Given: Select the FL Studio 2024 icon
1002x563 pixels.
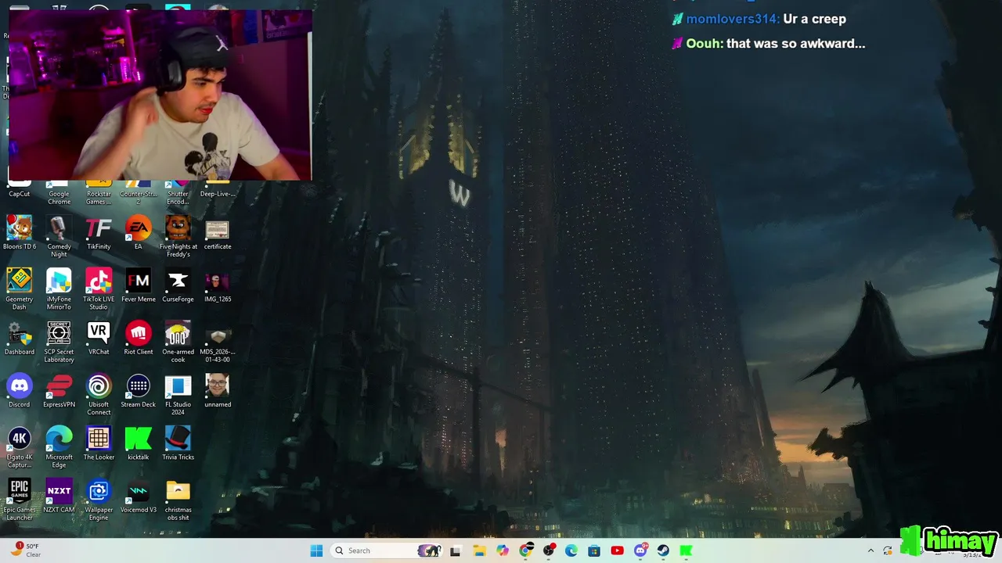Looking at the screenshot, I should (x=178, y=395).
